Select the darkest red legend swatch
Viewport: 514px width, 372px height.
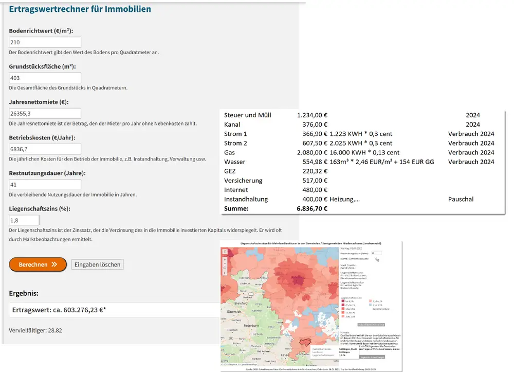tap(343, 301)
